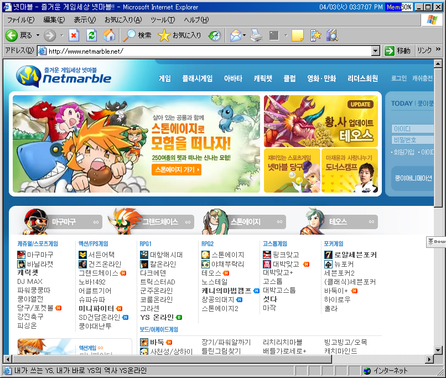Image resolution: width=446 pixels, height=378 pixels.
Task: Open the 대항해시대 game link
Action: [x=166, y=255]
